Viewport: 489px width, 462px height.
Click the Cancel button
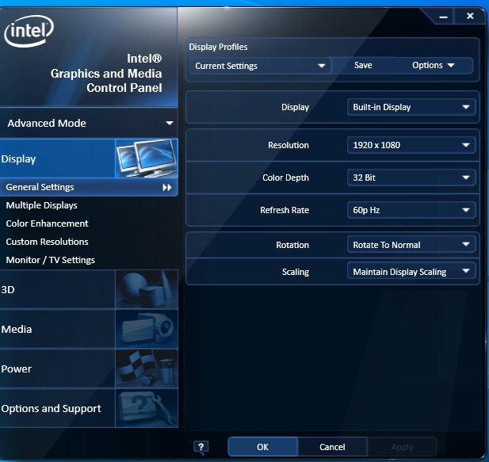[332, 447]
